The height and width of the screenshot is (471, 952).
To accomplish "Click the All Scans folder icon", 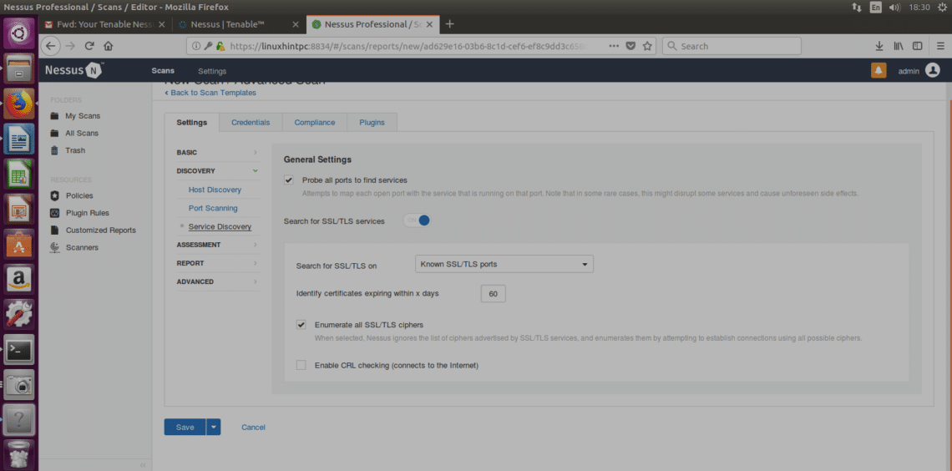I will [x=54, y=133].
